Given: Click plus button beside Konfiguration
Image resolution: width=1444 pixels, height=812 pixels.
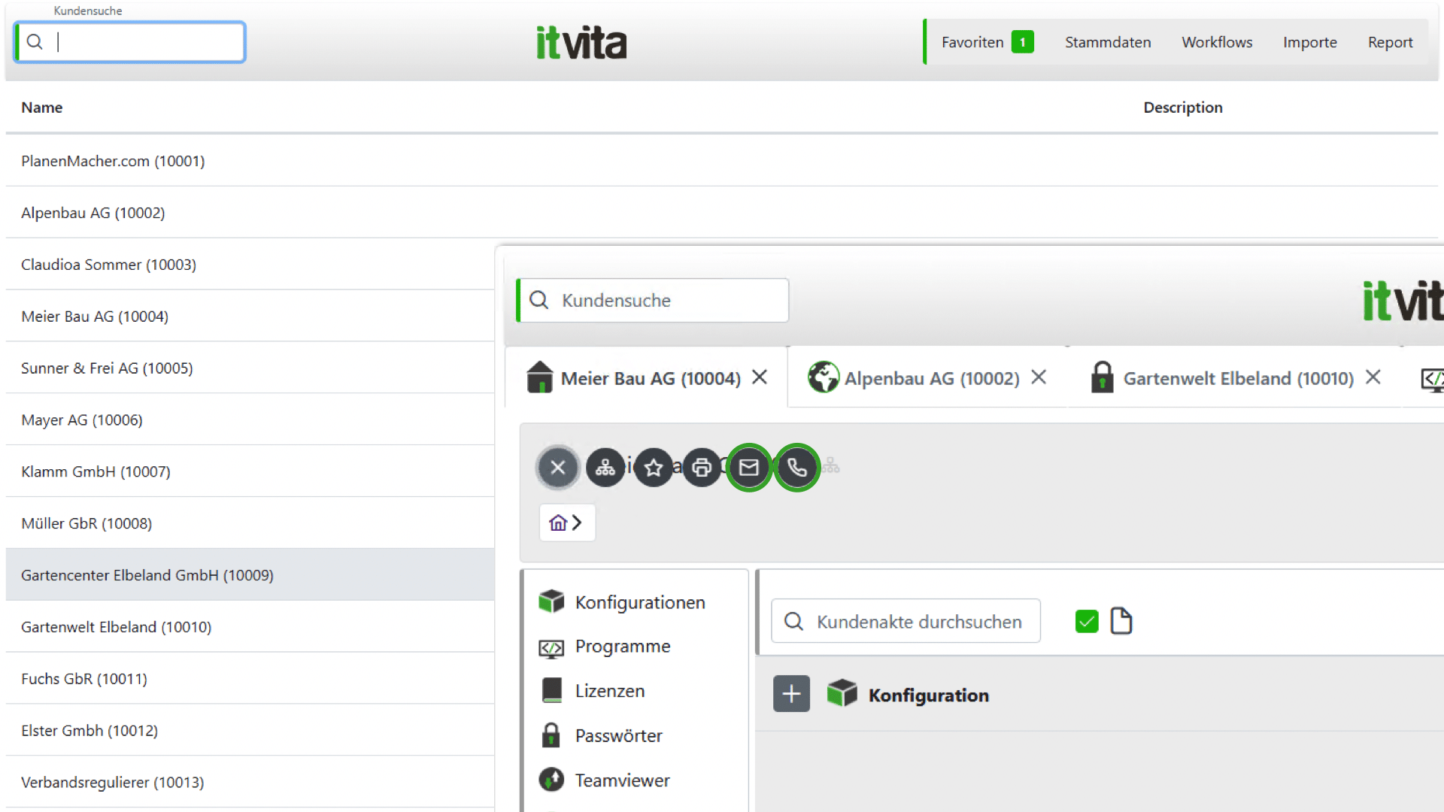Looking at the screenshot, I should [x=791, y=694].
